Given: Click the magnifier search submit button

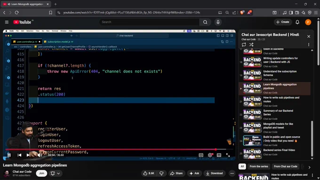Looking at the screenshot, I should click(x=205, y=22).
